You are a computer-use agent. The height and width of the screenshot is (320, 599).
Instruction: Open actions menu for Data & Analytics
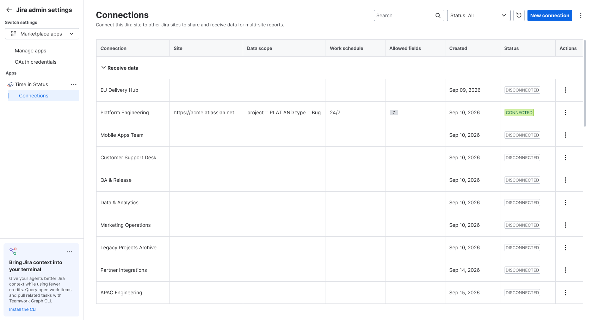point(566,203)
